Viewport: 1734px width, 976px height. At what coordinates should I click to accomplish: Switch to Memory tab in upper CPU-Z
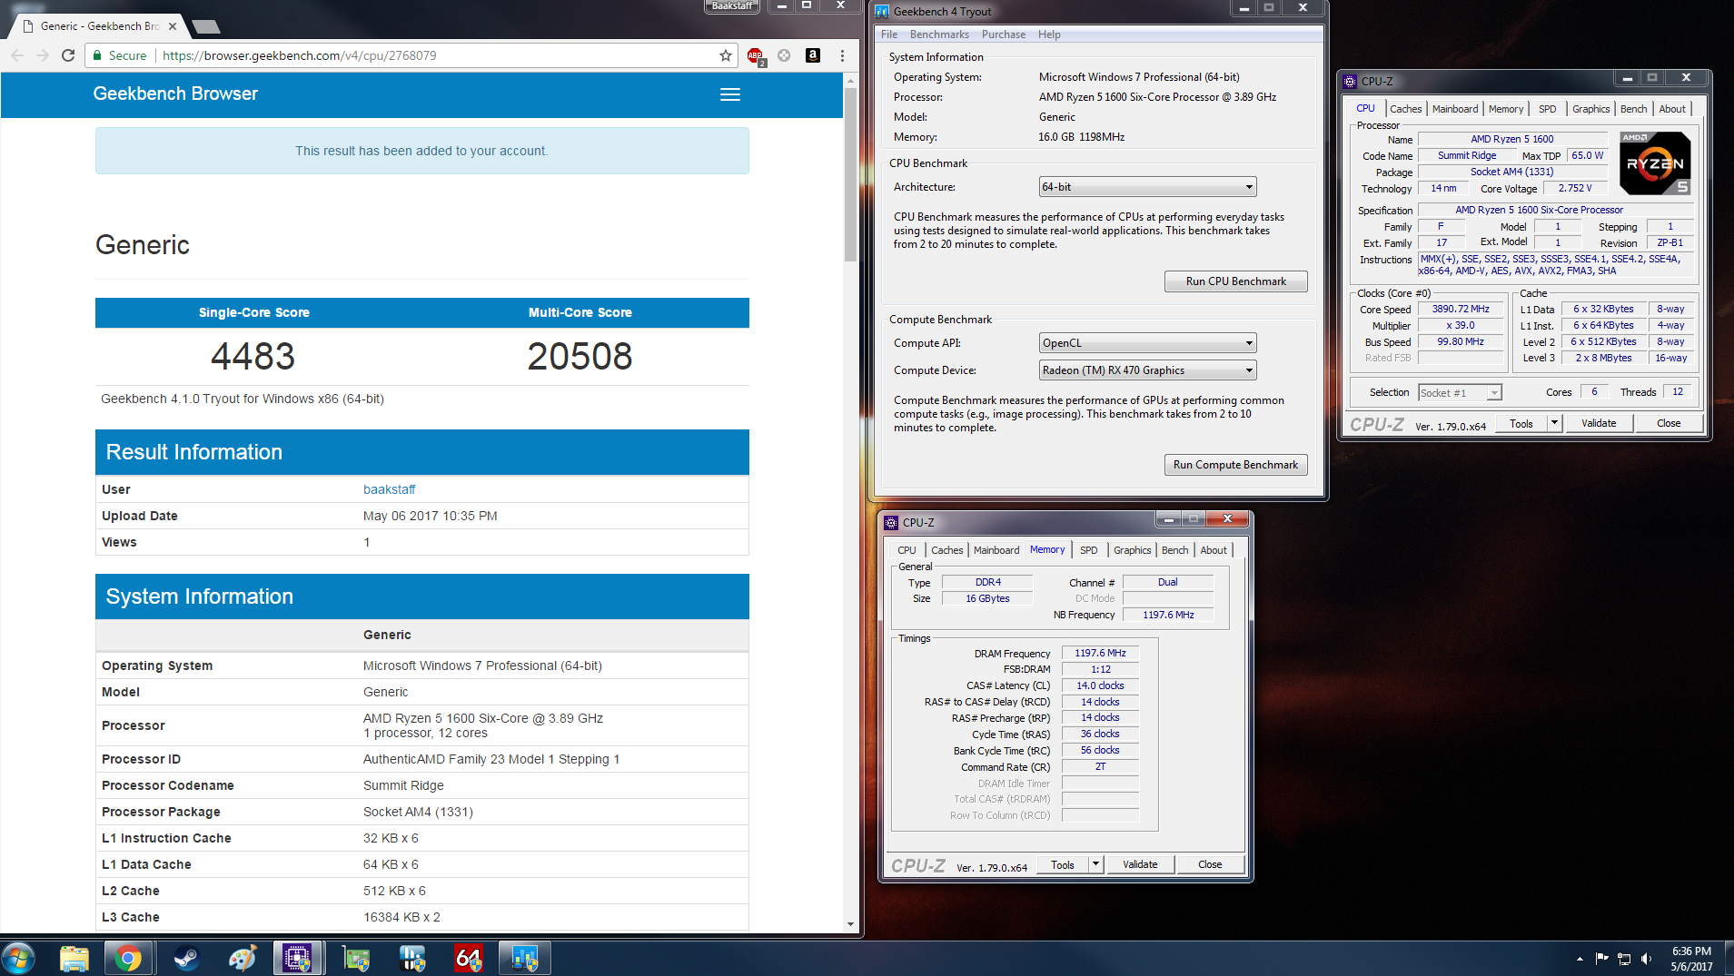[x=1506, y=109]
